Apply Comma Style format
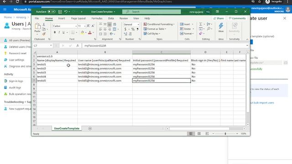Viewport: 292px width, 164px height. tap(137, 29)
